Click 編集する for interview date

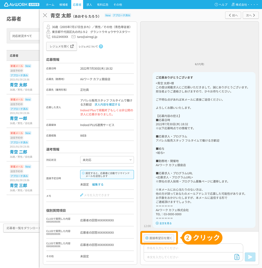click(98, 184)
